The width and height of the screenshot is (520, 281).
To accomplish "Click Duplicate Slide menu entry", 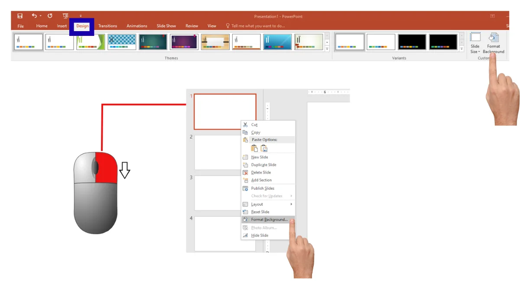I will click(x=263, y=165).
